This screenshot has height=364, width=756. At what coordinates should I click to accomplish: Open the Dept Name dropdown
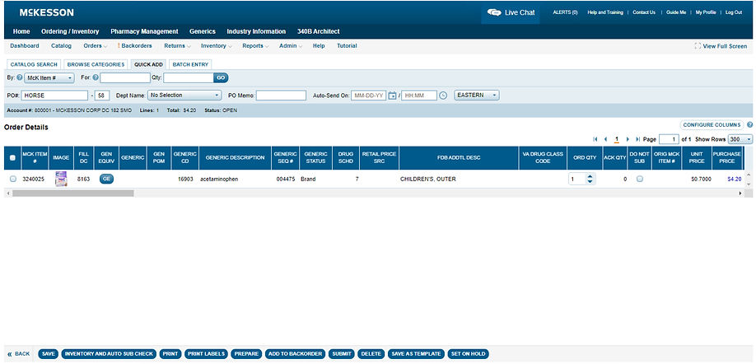click(184, 96)
